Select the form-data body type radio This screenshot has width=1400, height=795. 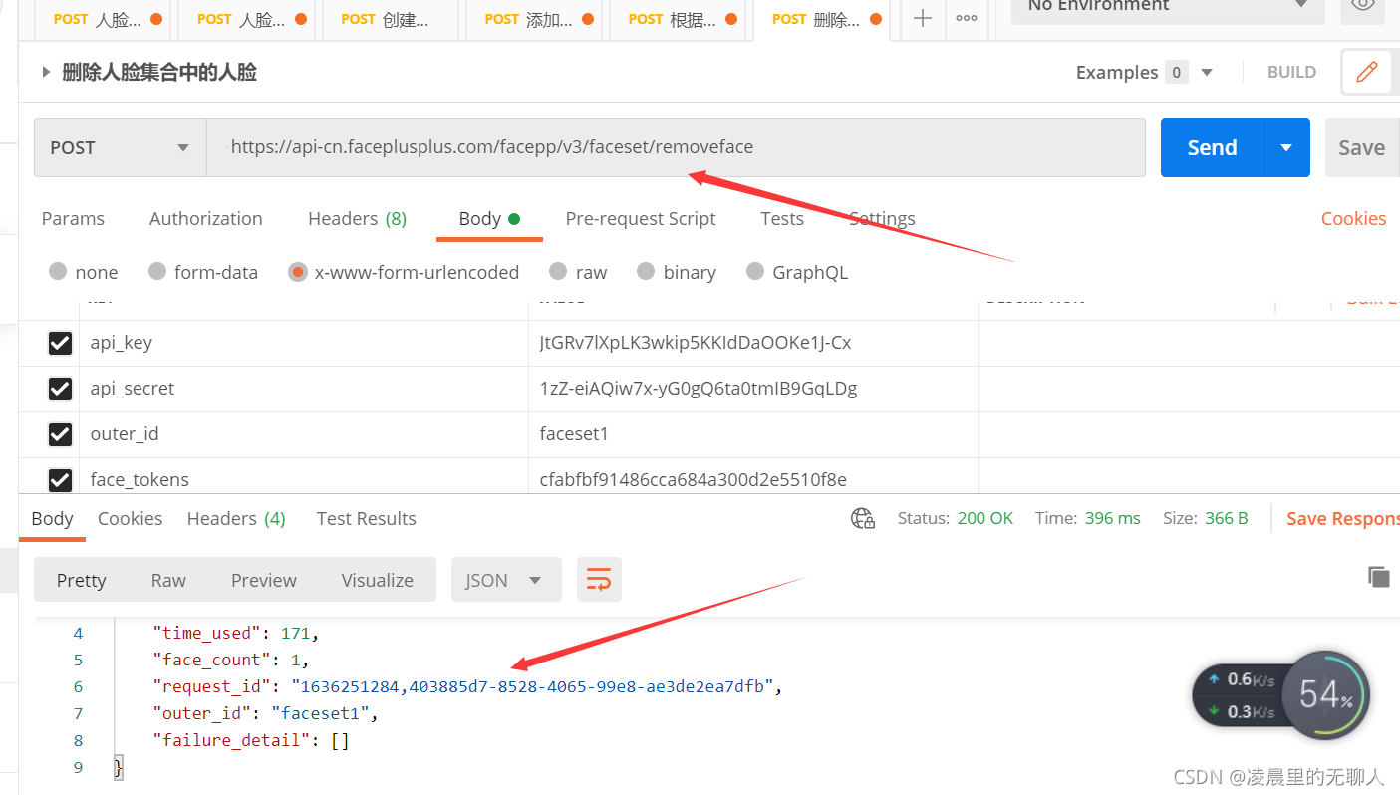point(156,271)
